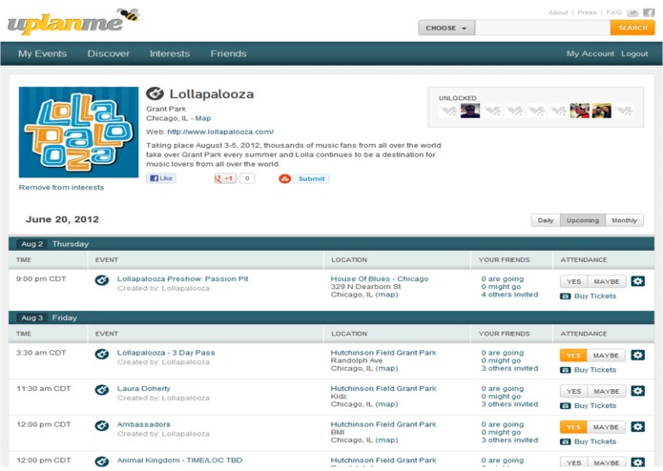Switch to Daily view

(546, 220)
